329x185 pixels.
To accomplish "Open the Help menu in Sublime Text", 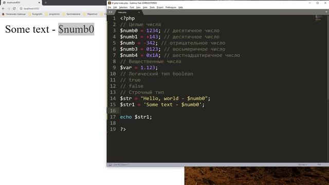I will pos(180,7).
